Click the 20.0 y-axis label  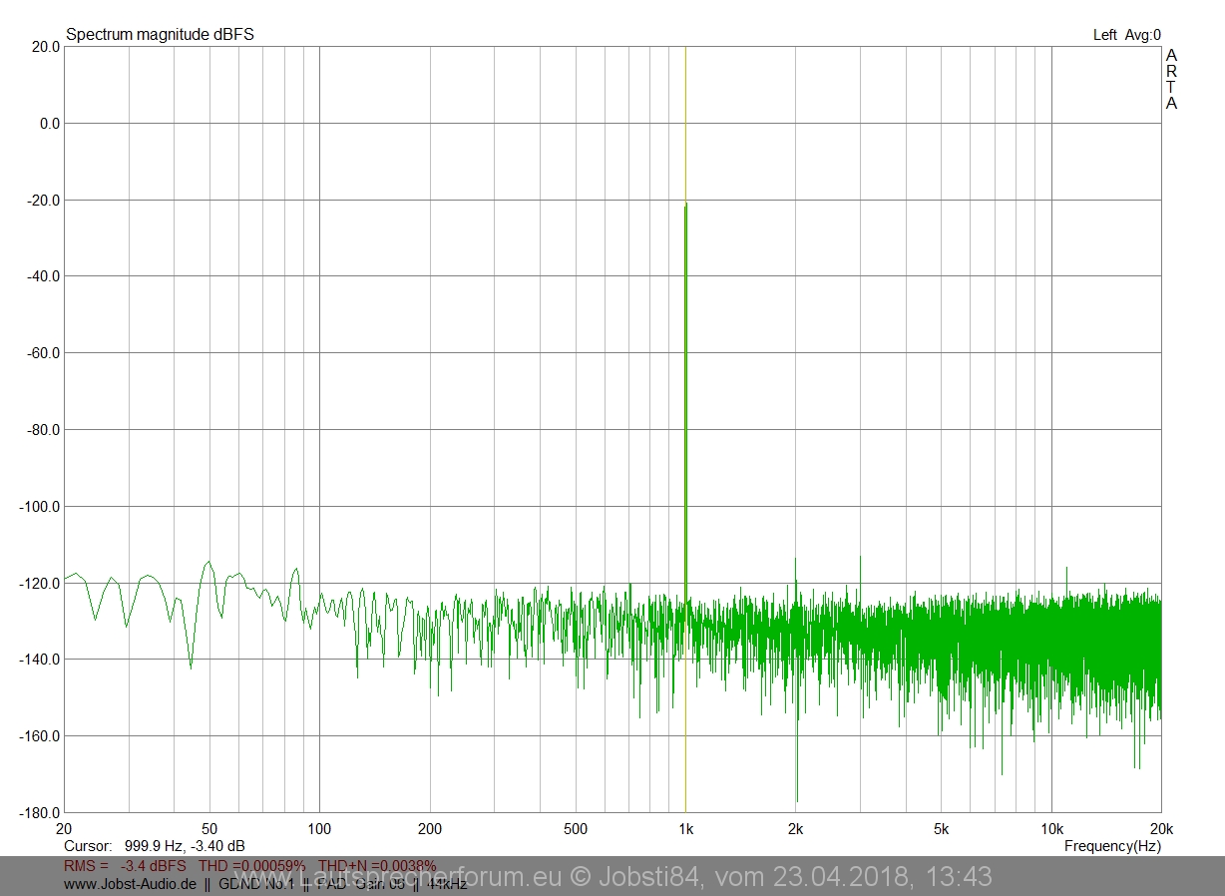[46, 46]
